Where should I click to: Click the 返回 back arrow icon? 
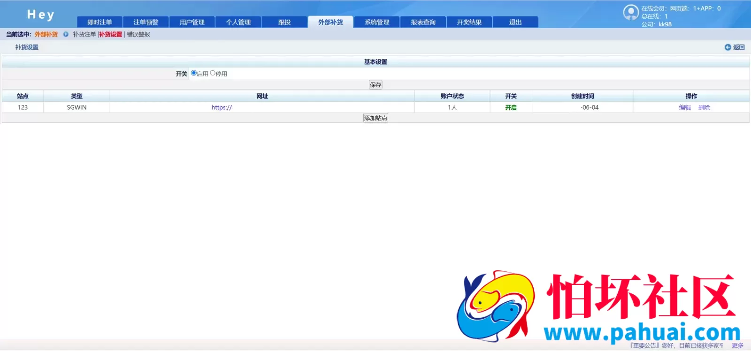tap(728, 47)
